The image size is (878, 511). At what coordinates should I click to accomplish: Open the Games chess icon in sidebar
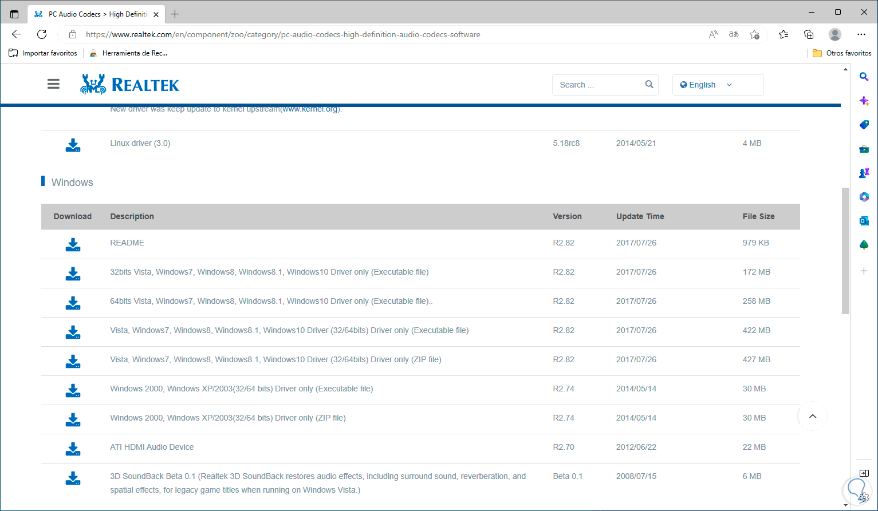pyautogui.click(x=864, y=173)
